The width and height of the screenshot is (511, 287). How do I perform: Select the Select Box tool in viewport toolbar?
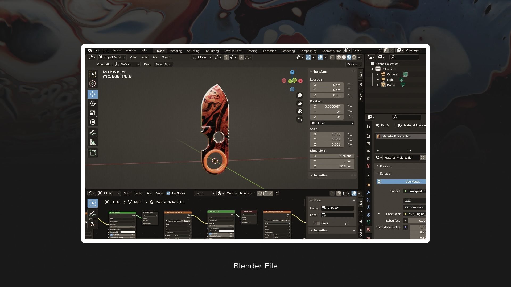click(93, 74)
